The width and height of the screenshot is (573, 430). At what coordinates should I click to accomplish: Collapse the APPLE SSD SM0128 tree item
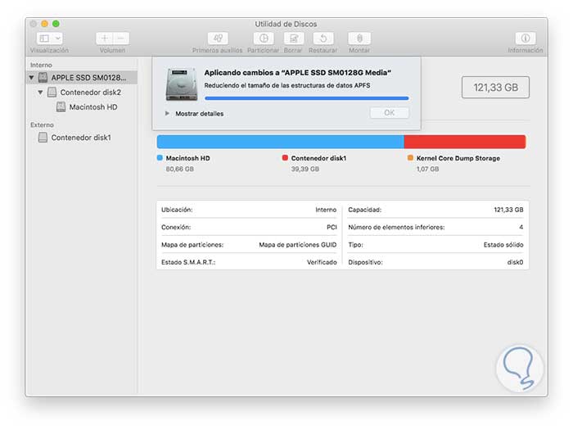click(31, 78)
